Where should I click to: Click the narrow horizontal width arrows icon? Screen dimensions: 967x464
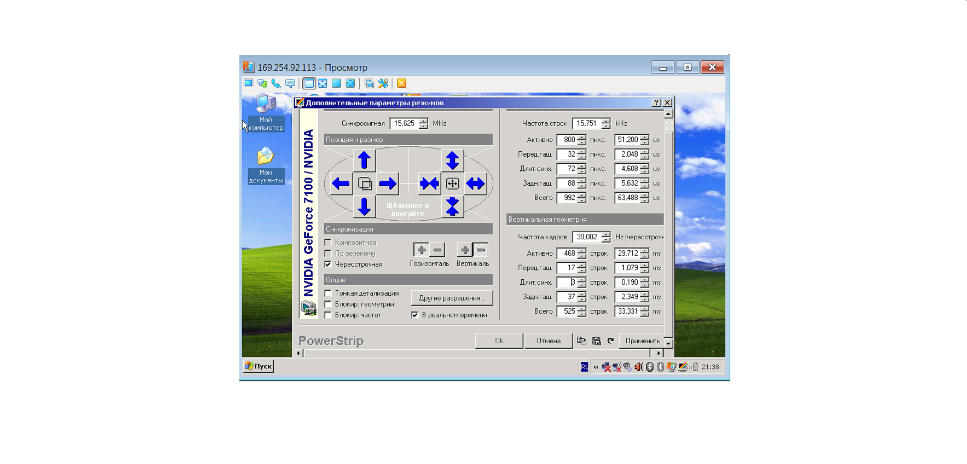coord(429,184)
